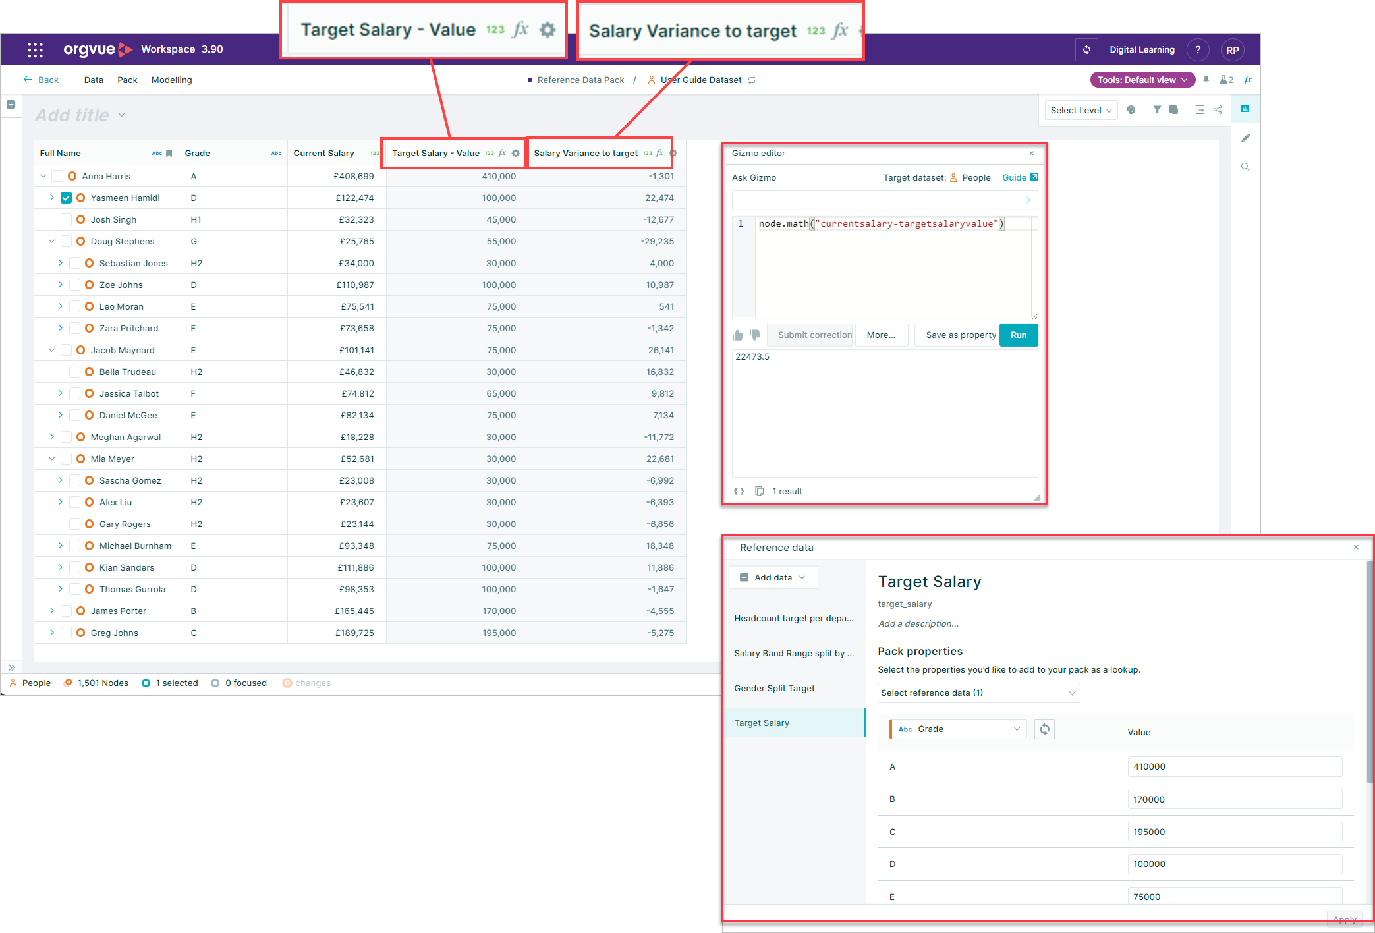
Task: Refresh the Grade reference data mapping
Action: (1044, 729)
